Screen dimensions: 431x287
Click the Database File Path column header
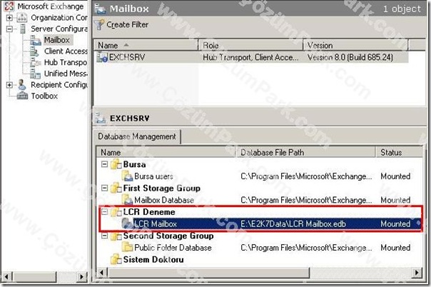pos(305,152)
